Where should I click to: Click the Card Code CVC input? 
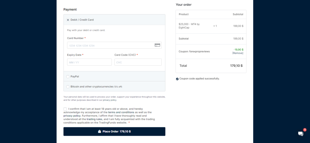138,62
